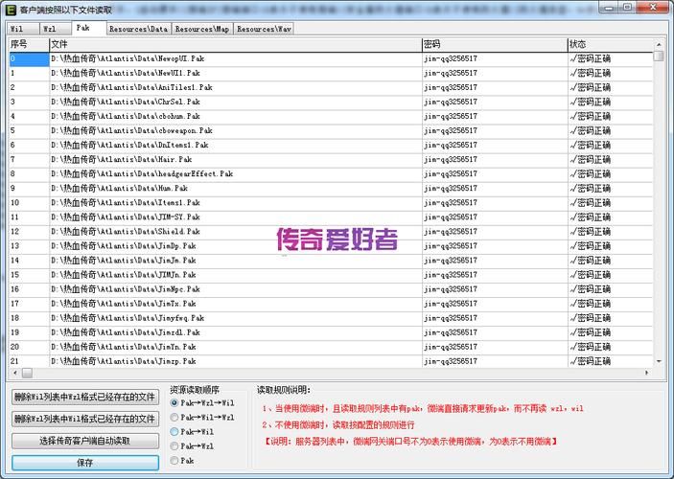Choose the Pak→Wil radio option

coord(192,432)
